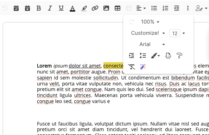Clear formatting with the crossed-out T icon
The height and width of the screenshot is (135, 209).
coord(132,67)
